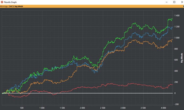Click the end of the green winnings line
Viewport: 184px width, 110px height.
point(172,19)
